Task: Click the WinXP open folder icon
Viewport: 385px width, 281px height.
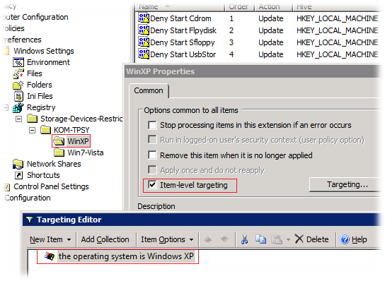Action: [x=59, y=141]
